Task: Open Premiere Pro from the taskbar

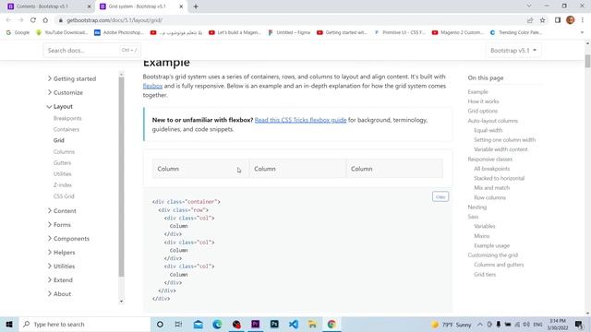Action: click(256, 324)
